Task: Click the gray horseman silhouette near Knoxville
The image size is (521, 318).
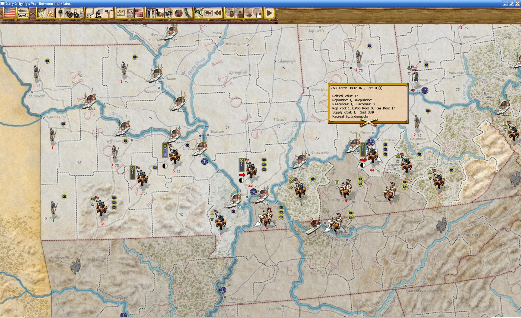Action: click(x=441, y=225)
